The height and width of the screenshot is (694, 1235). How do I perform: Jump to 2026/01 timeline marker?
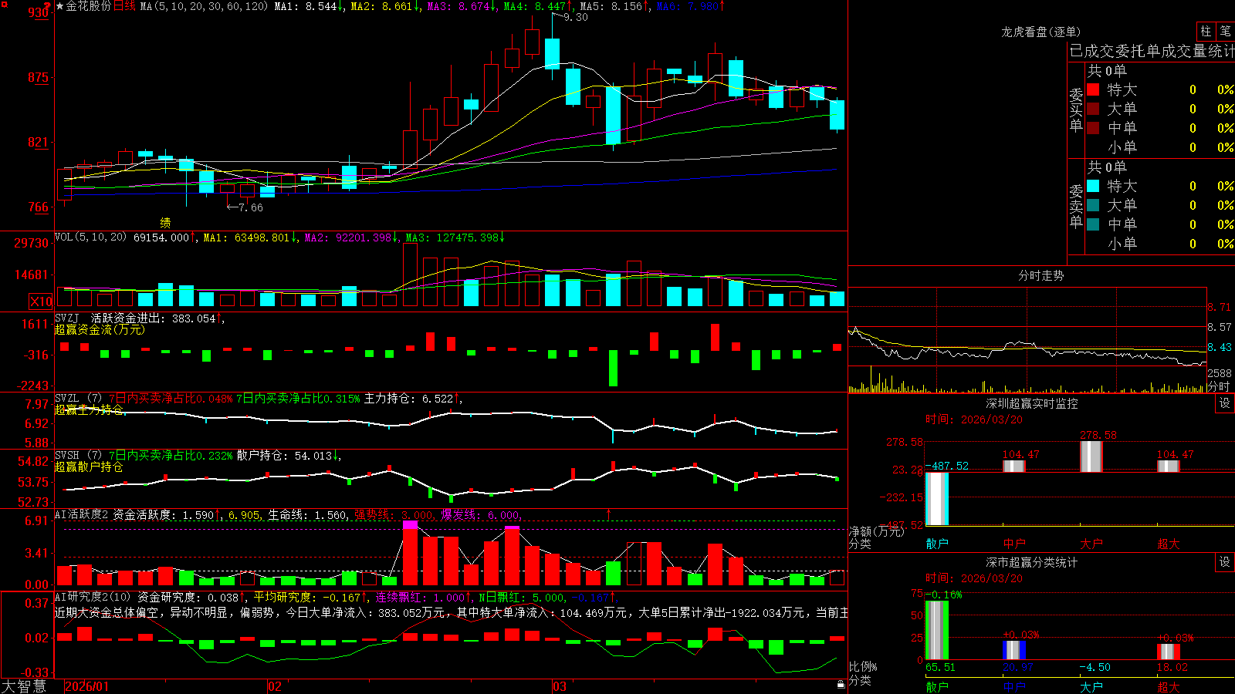coord(87,686)
